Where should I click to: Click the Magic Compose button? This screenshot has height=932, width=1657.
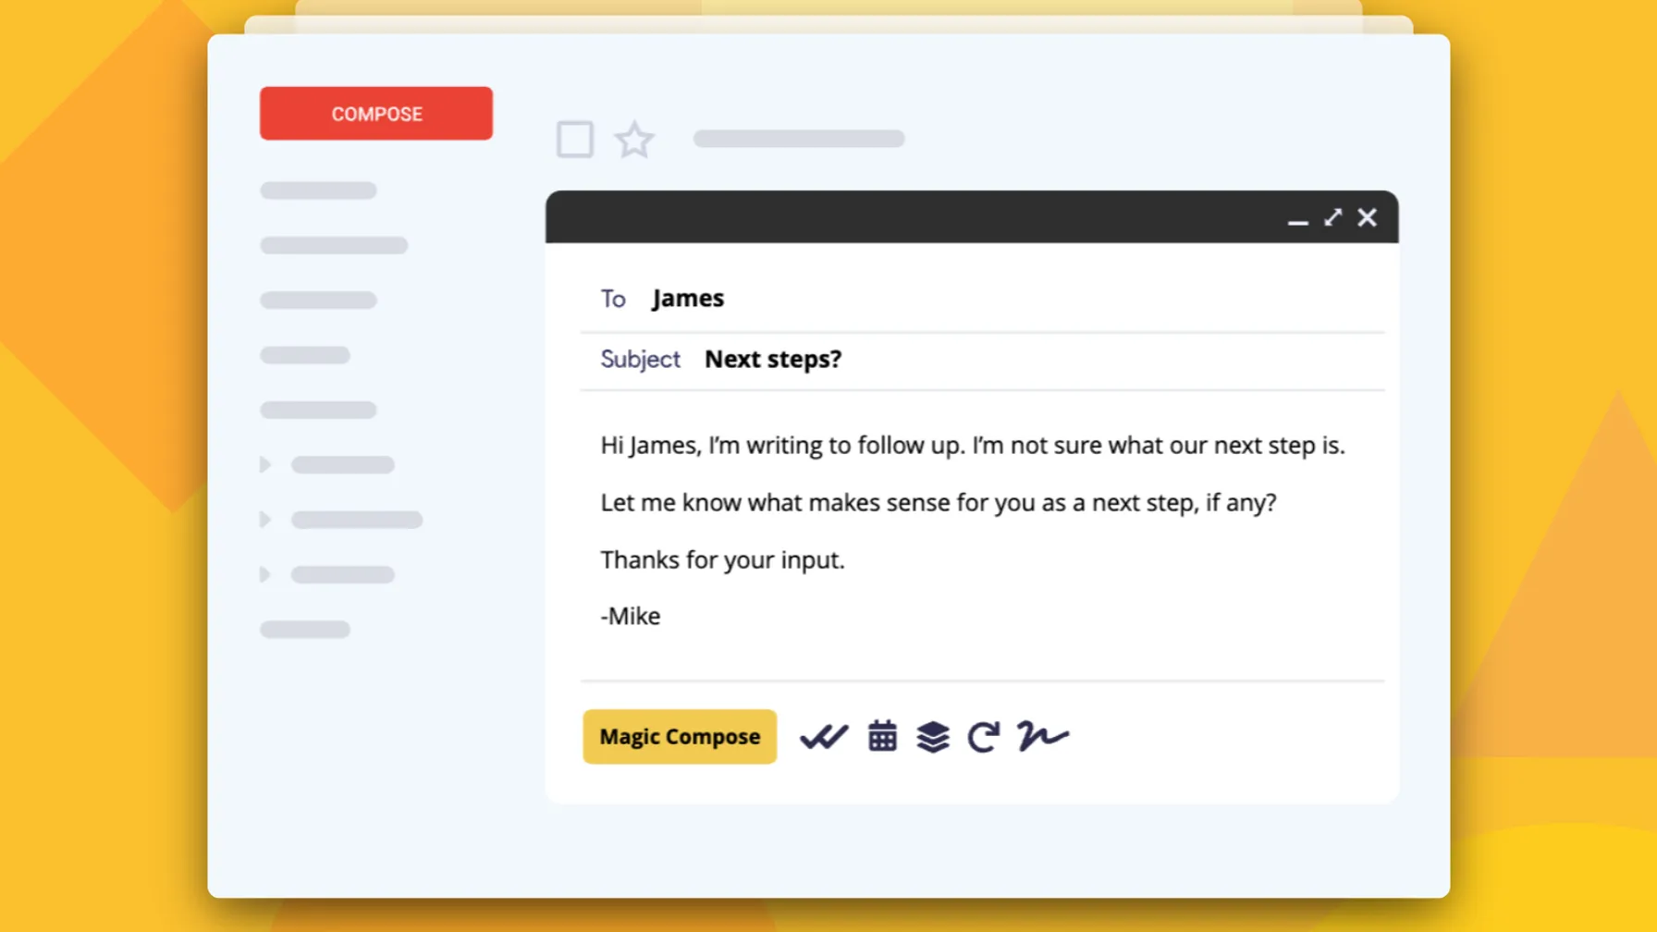point(680,737)
